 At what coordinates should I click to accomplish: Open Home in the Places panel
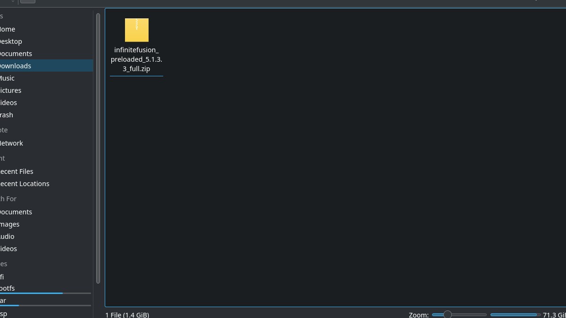coord(8,29)
